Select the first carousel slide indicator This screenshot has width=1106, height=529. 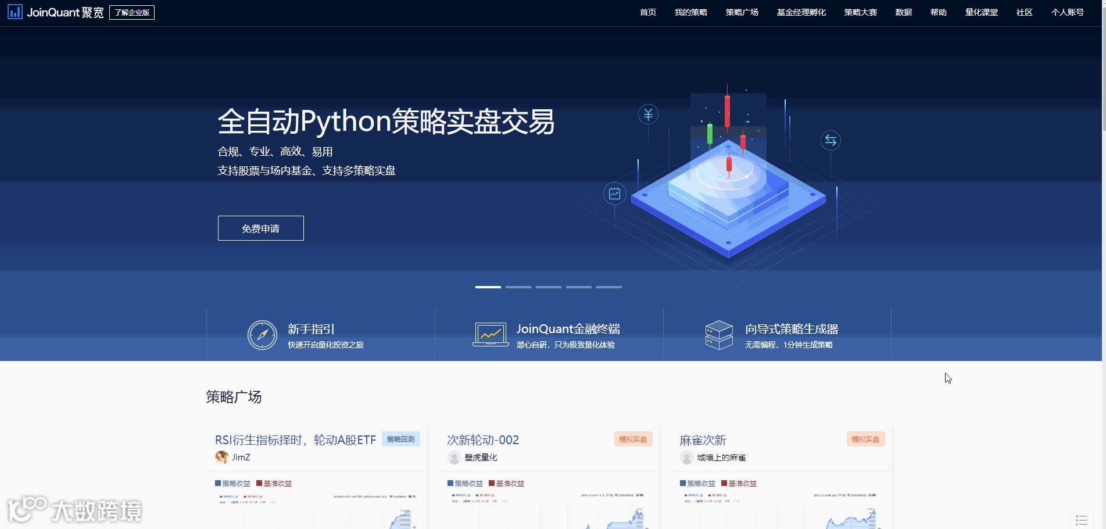[488, 287]
